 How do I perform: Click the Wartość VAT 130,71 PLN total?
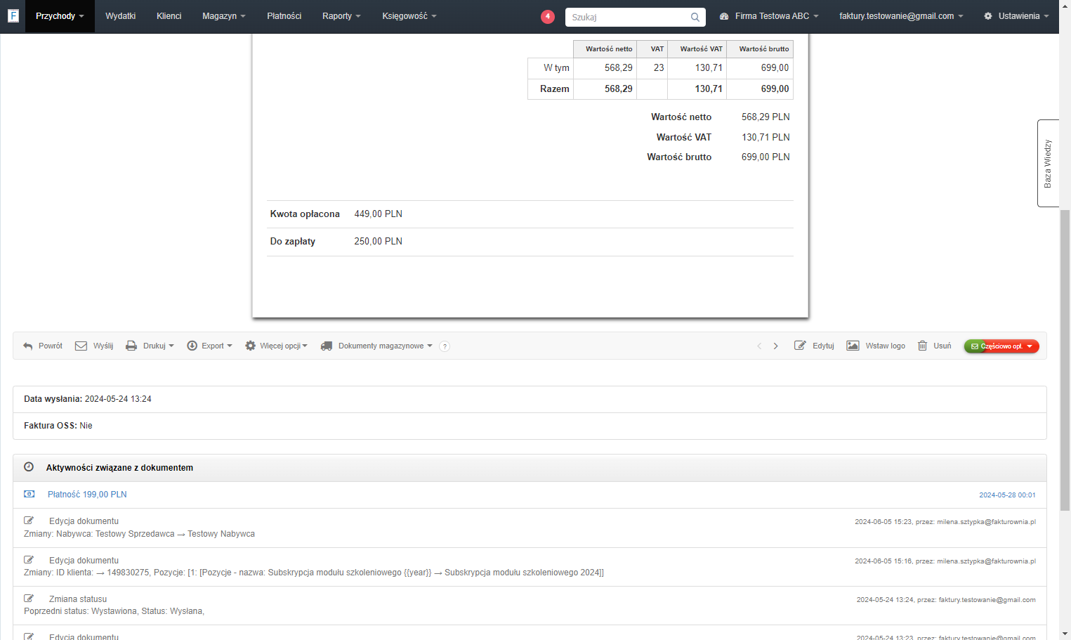tap(766, 138)
